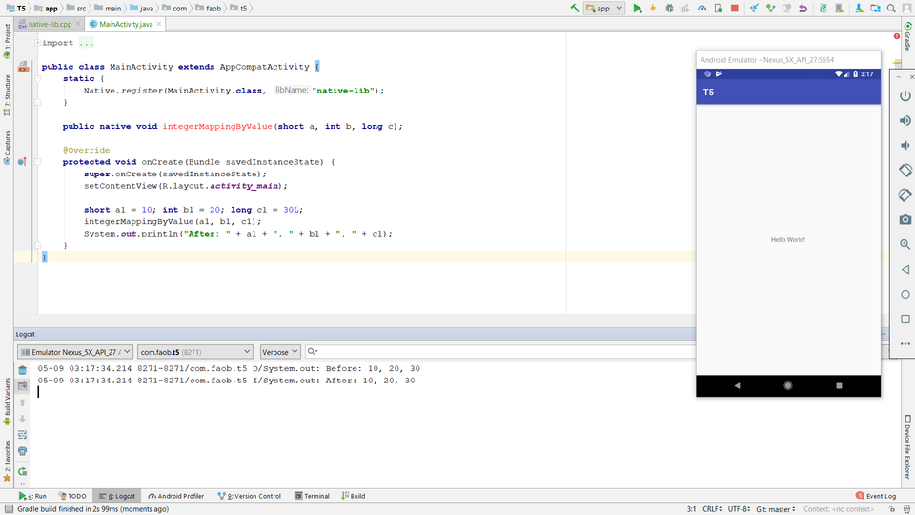Restart logcat with the green refresh icon
The width and height of the screenshot is (915, 515).
22,471
